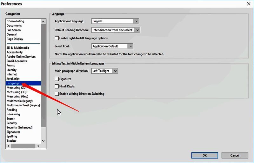The height and width of the screenshot is (163, 254).
Task: Enable Writing Direction Switching checkbox
Action: tap(57, 94)
